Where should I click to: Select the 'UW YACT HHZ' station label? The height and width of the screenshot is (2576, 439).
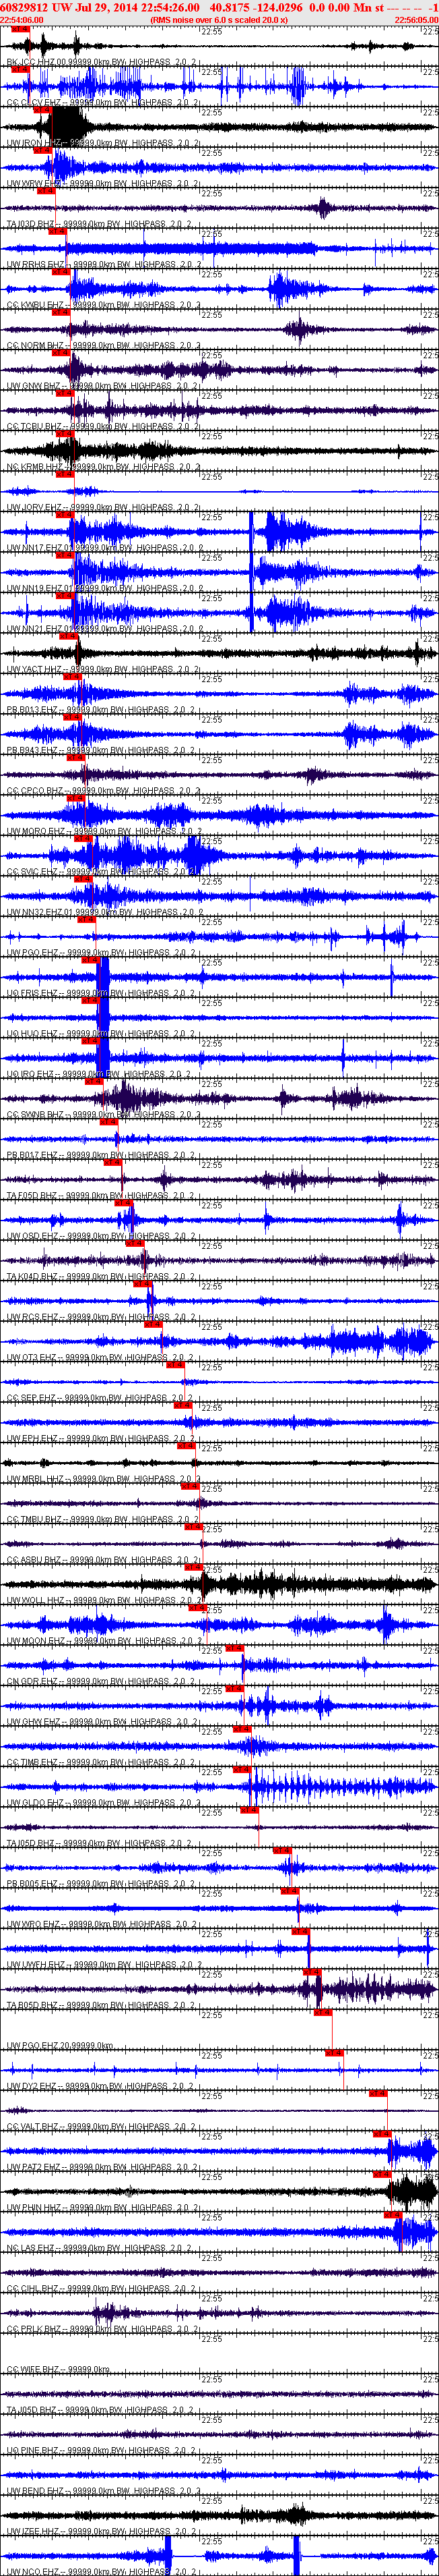[x=34, y=669]
